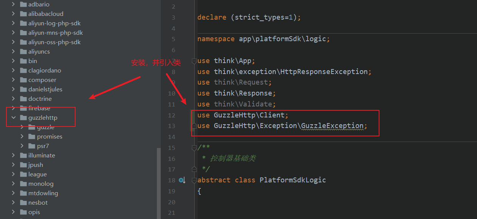
Task: Click the clagiordano folder icon
Action: click(x=23, y=70)
